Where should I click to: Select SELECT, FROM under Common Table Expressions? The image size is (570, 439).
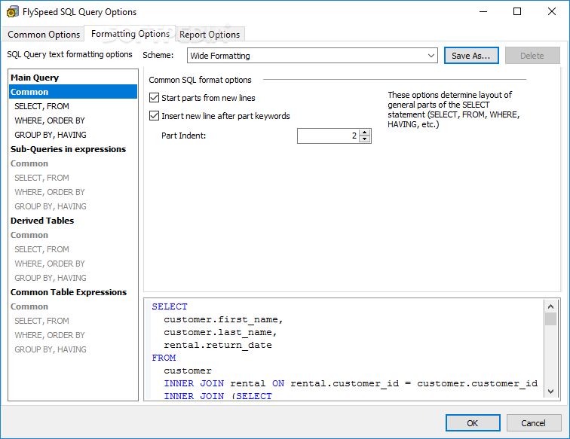73,321
